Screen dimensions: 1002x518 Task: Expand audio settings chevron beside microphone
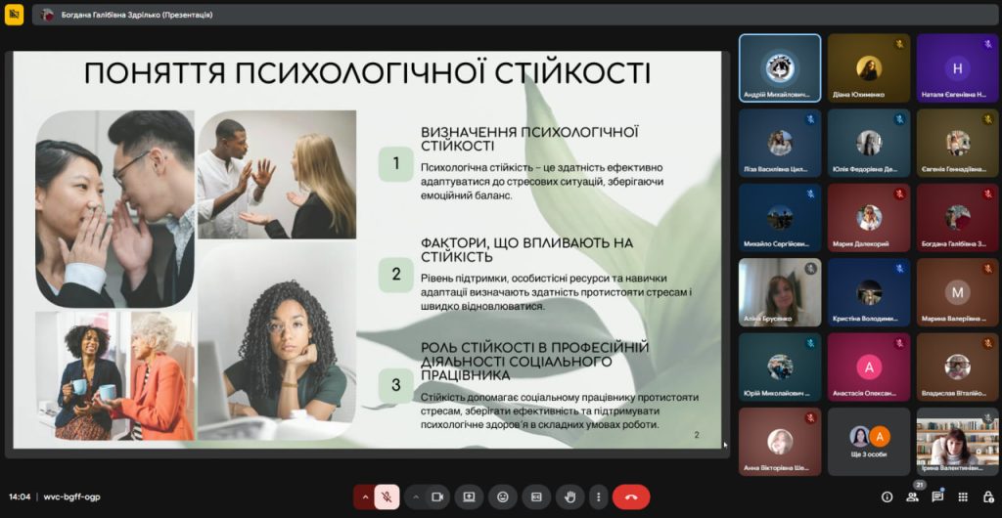click(x=365, y=496)
